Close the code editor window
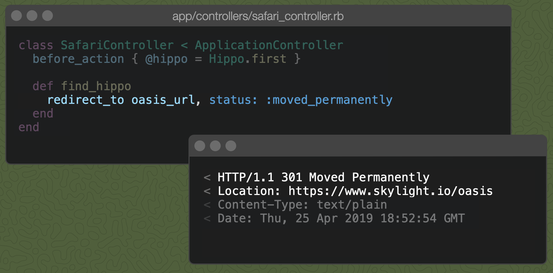This screenshot has height=273, width=553. point(17,16)
